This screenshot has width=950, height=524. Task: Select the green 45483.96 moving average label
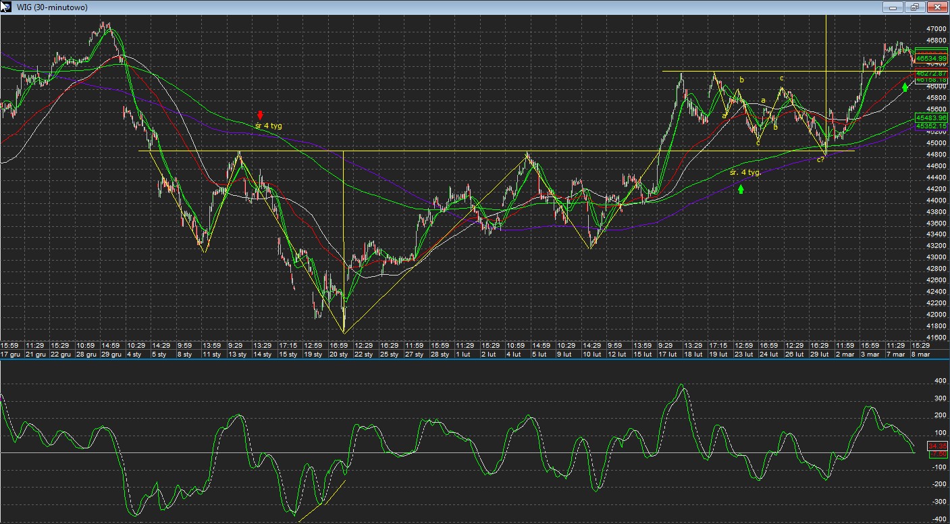pos(932,117)
